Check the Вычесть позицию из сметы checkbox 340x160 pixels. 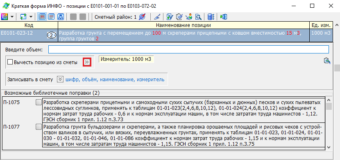point(10,62)
